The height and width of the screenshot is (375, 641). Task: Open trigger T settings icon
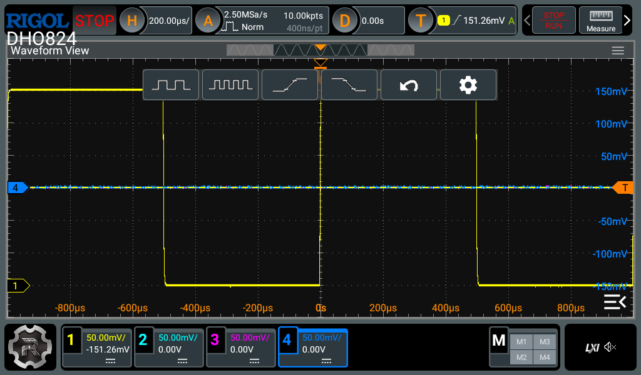[421, 21]
